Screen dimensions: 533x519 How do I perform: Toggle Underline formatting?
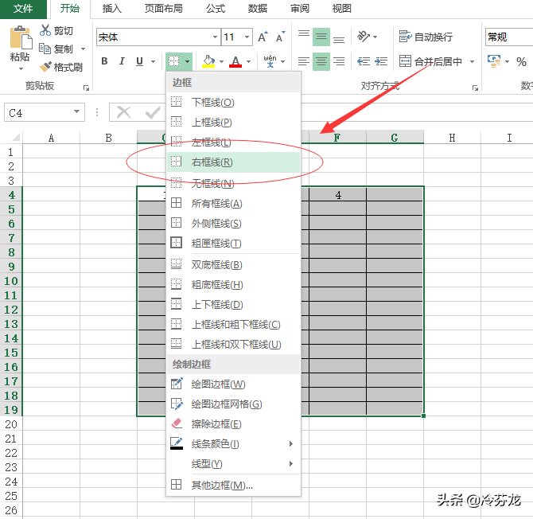tap(139, 61)
